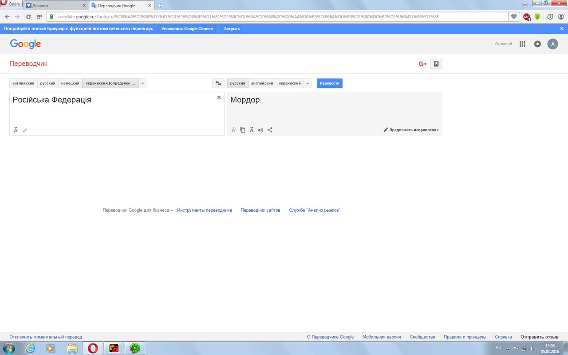The width and height of the screenshot is (568, 355).
Task: Swap source and target languages icon
Action: pyautogui.click(x=218, y=83)
